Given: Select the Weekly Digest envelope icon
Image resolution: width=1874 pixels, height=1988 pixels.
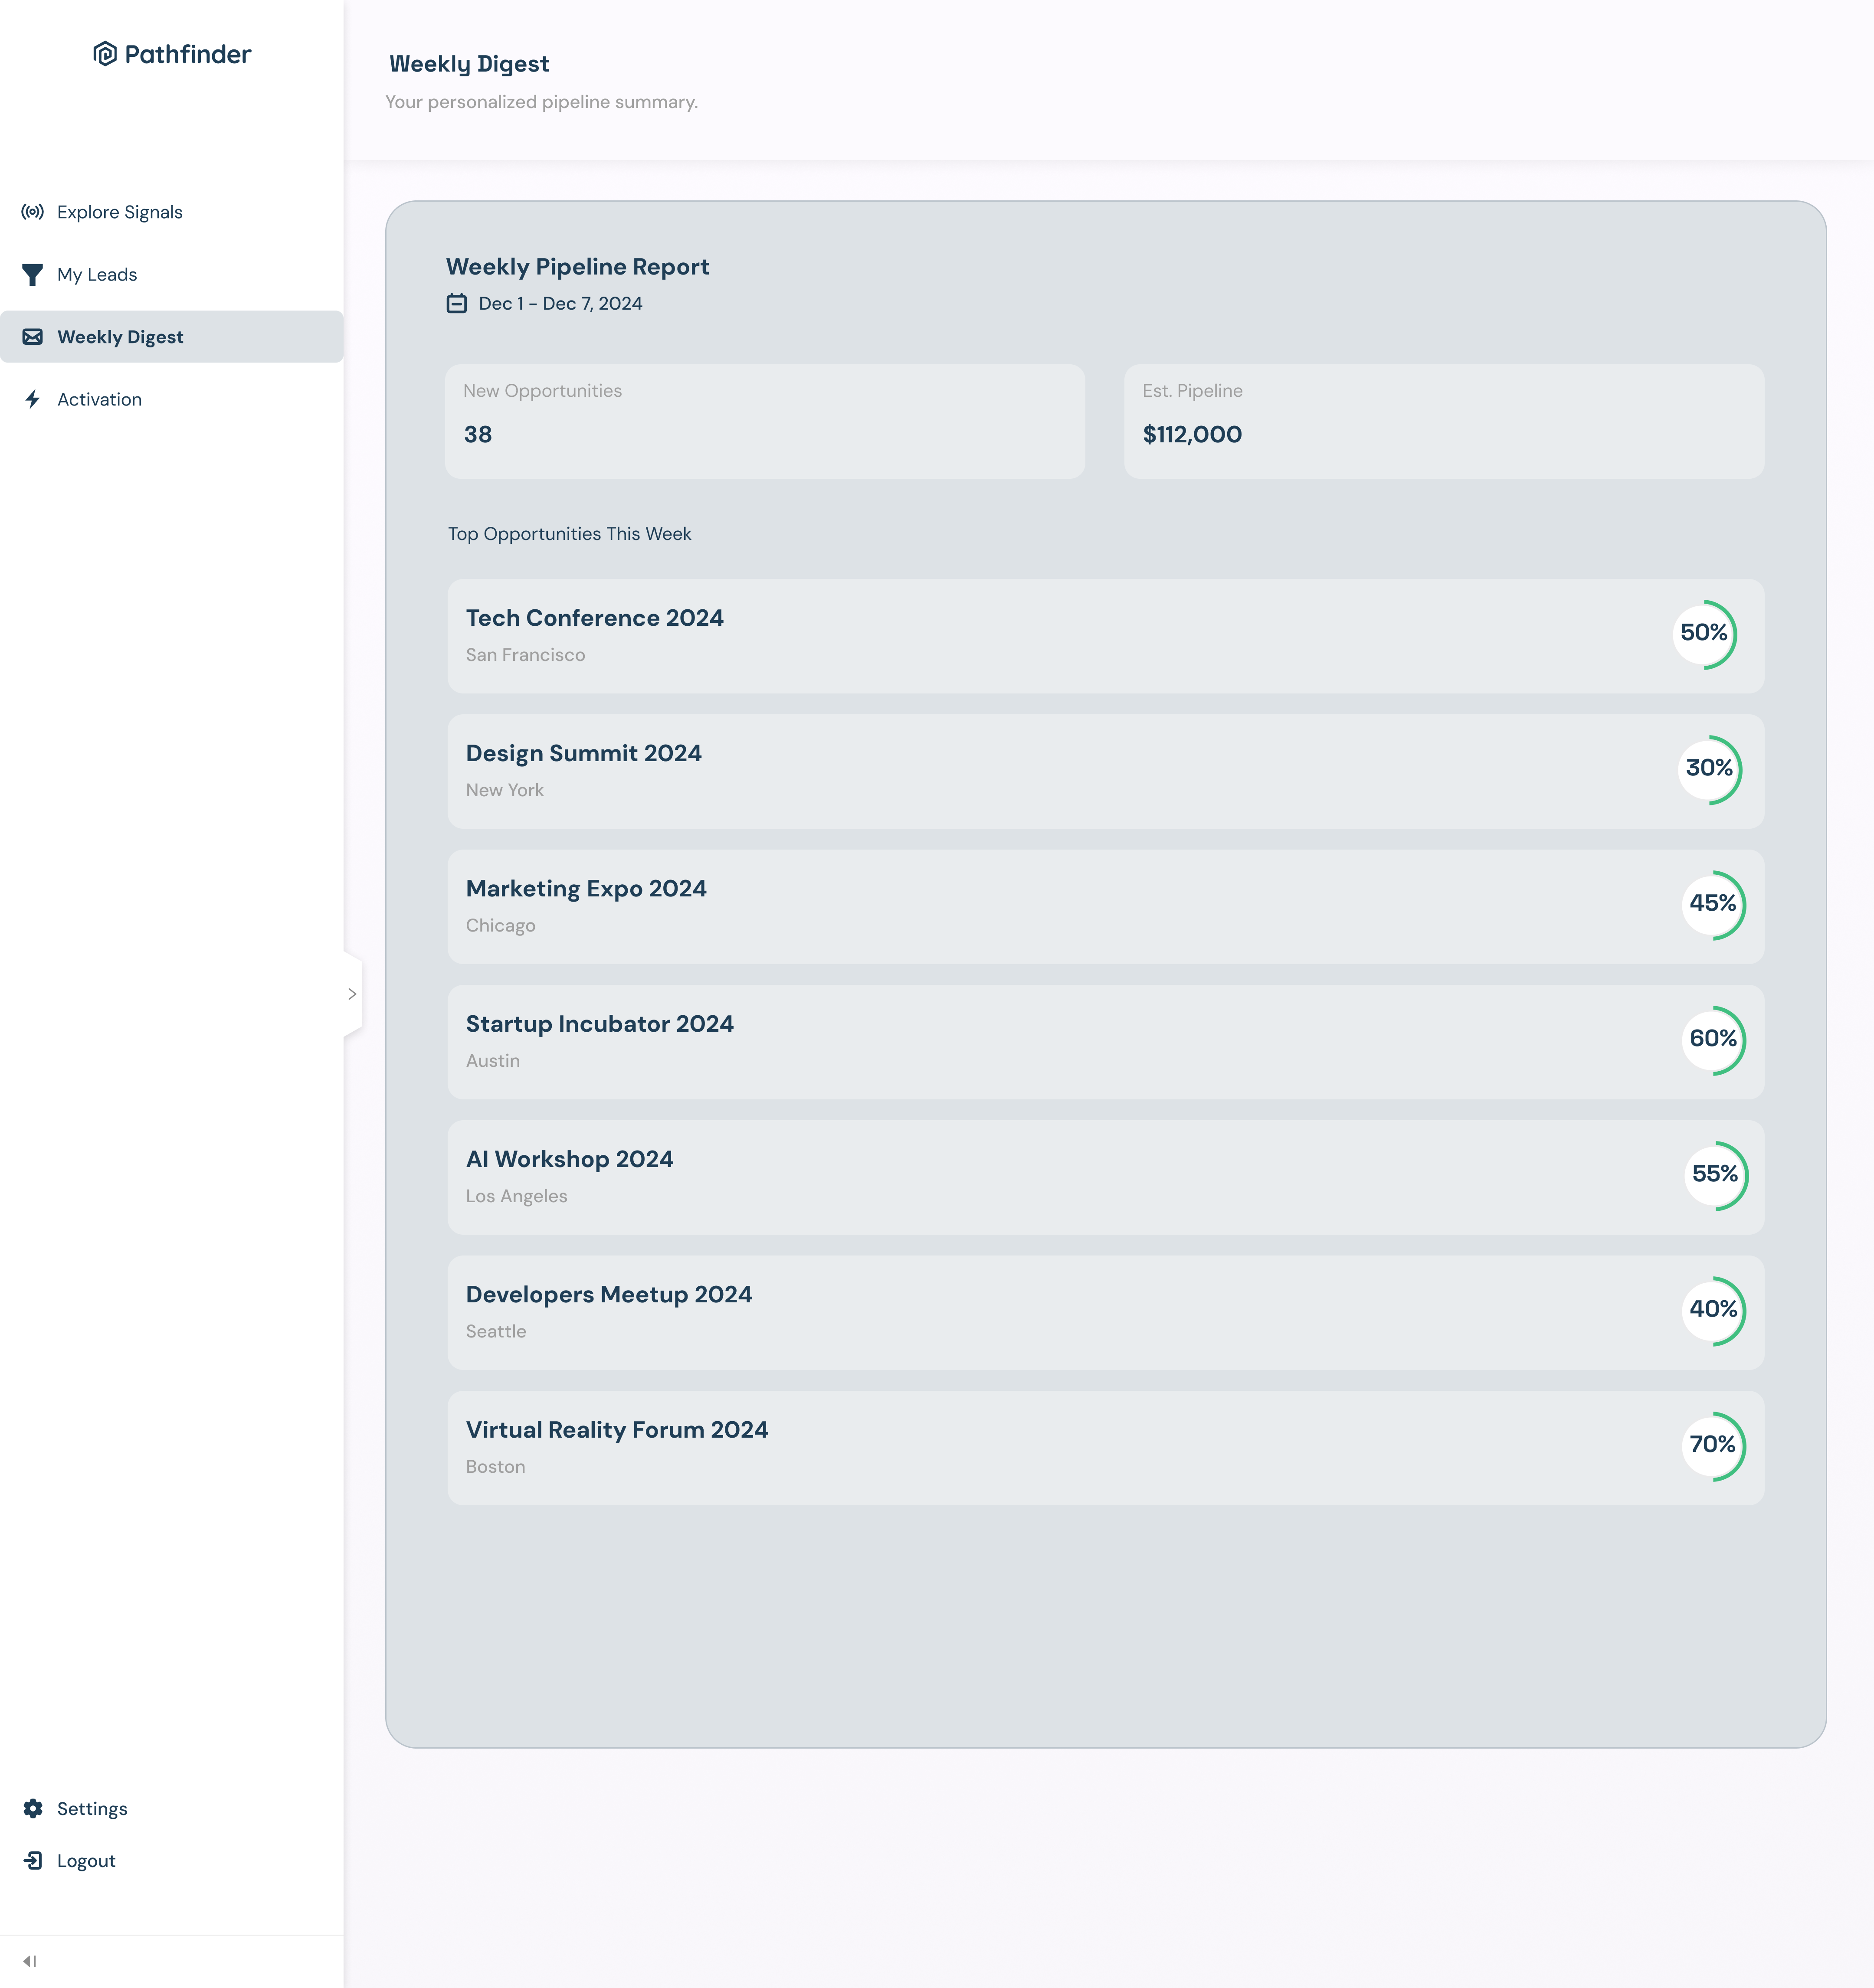Looking at the screenshot, I should click(x=33, y=337).
